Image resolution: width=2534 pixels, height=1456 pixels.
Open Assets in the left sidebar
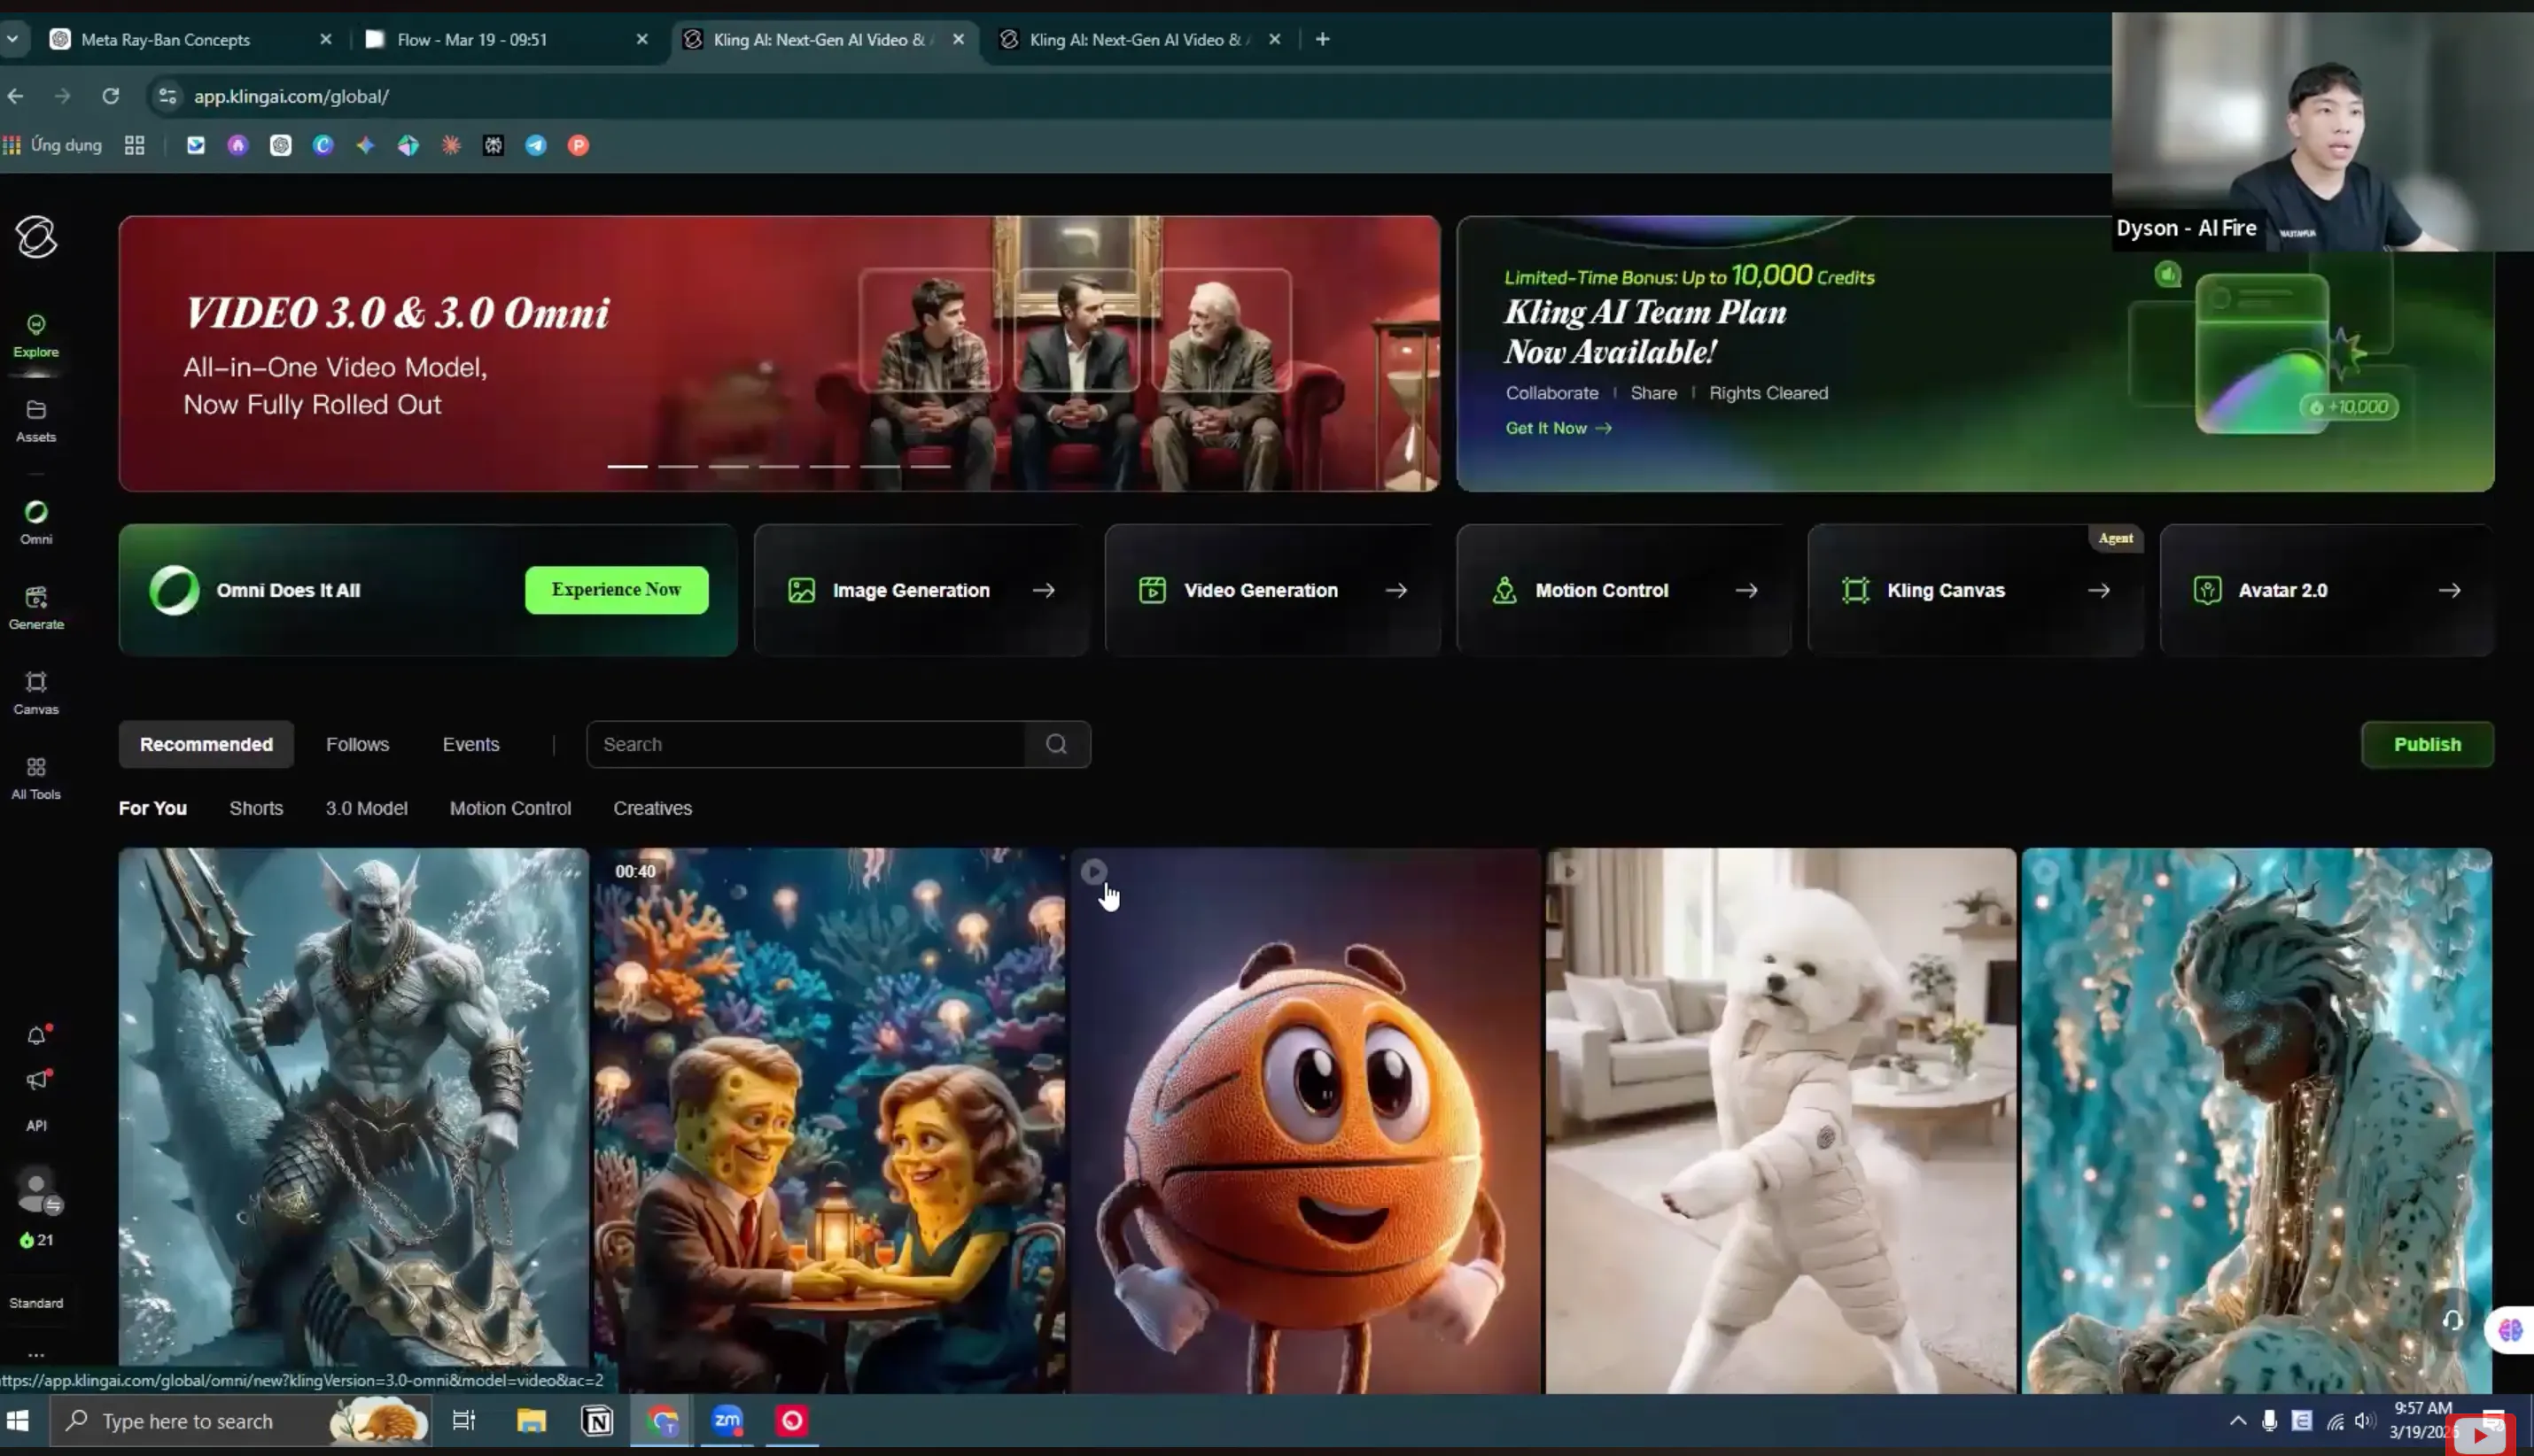(36, 421)
